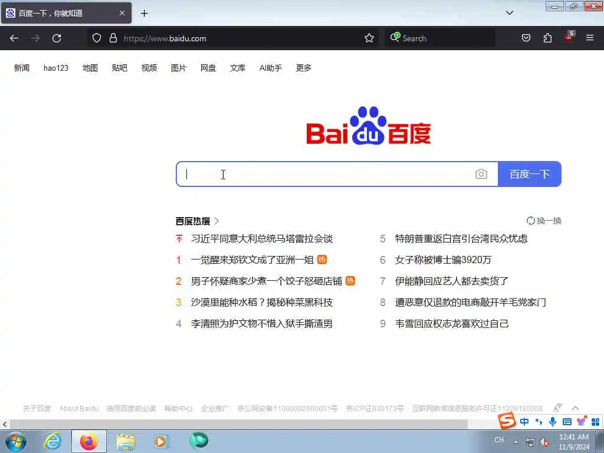Toggle Sogou punctuation mode icon
Image resolution: width=604 pixels, height=453 pixels.
tap(539, 422)
